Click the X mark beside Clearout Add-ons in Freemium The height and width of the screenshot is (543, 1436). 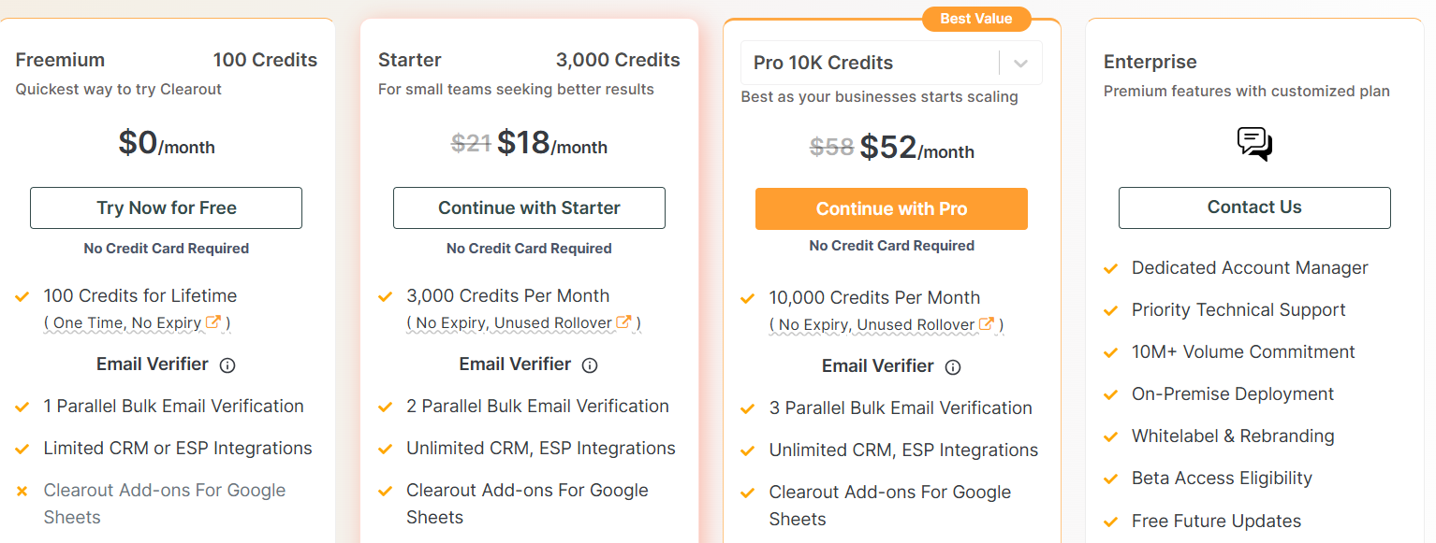(x=21, y=490)
